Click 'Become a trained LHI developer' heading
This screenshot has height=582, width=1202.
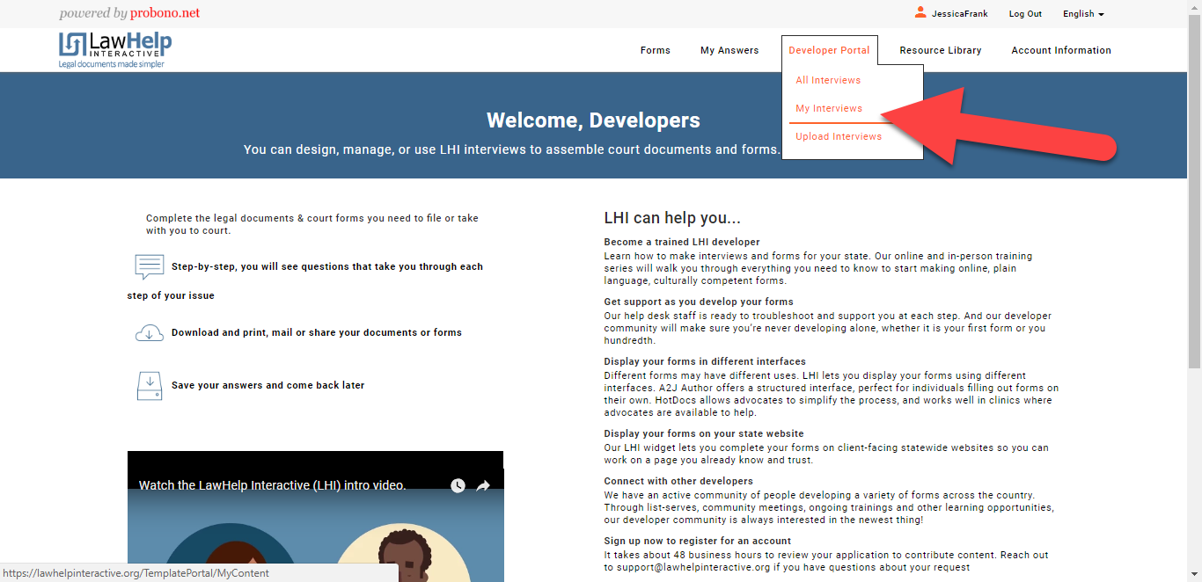click(x=682, y=242)
